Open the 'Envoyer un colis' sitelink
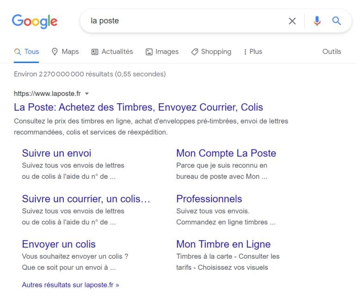This screenshot has height=306, width=363. coord(59,244)
